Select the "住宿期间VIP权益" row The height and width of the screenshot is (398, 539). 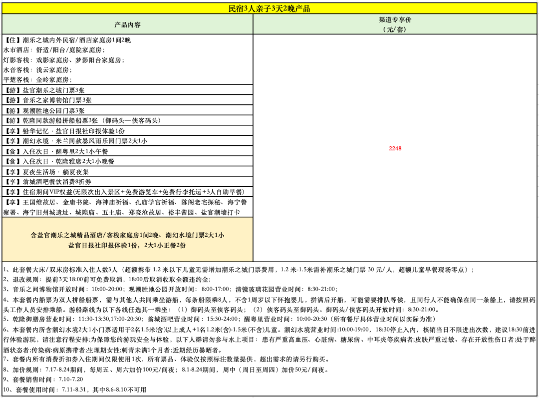tap(128, 192)
